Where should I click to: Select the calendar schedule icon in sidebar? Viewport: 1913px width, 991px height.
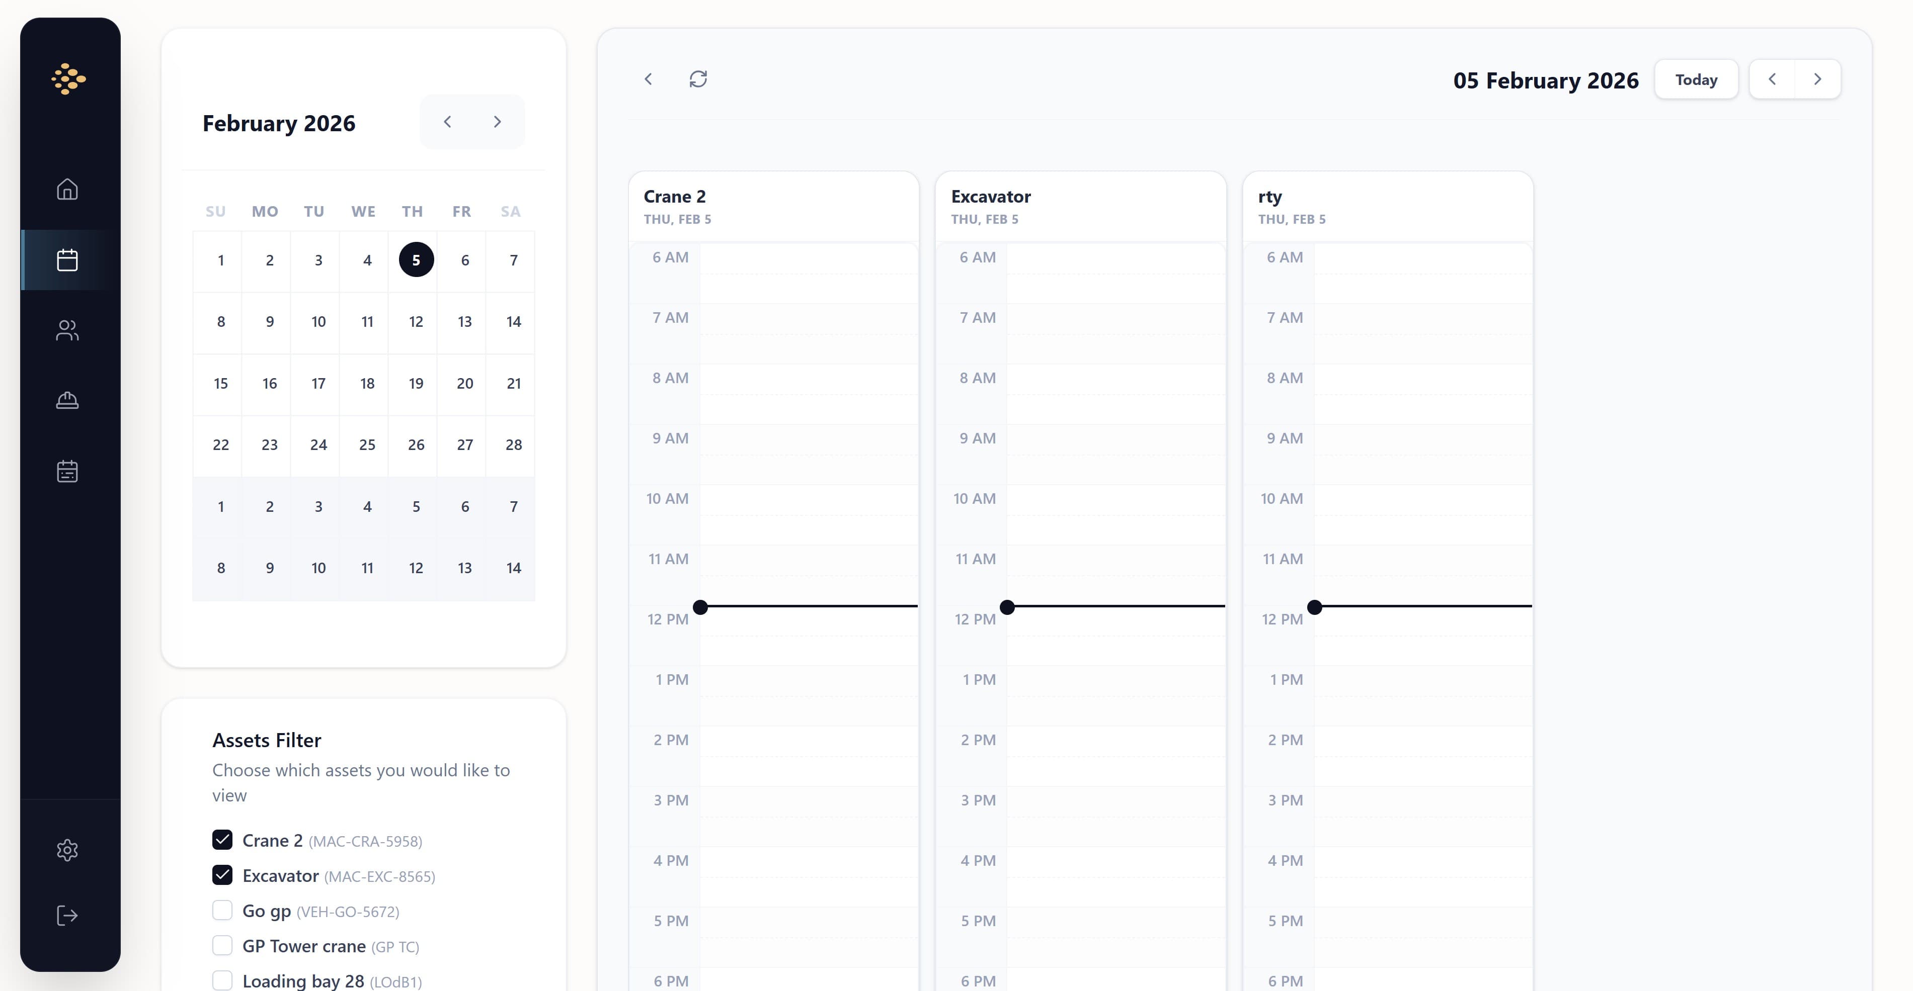click(67, 259)
